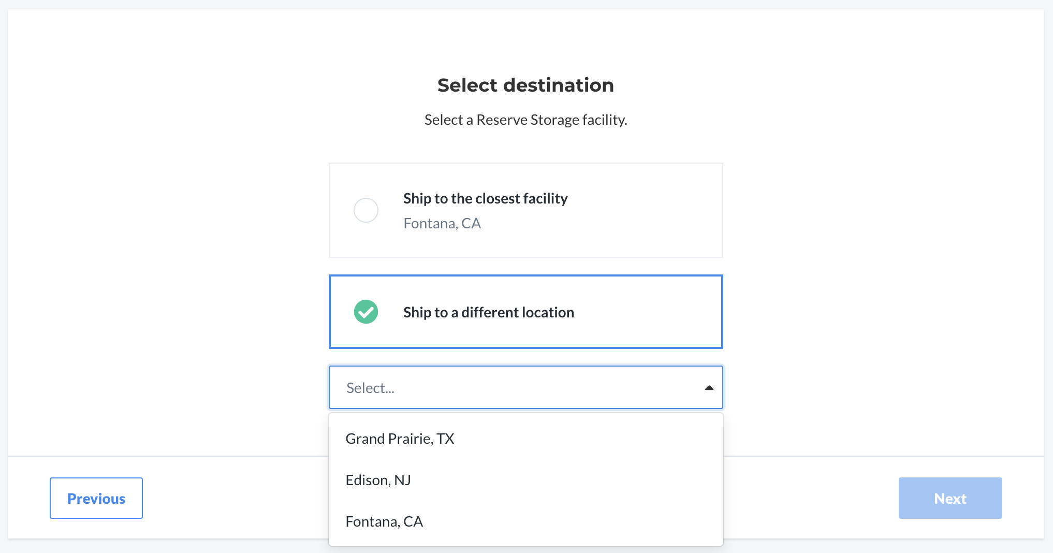Click the Select destination heading
Viewport: 1053px width, 553px height.
[x=525, y=85]
